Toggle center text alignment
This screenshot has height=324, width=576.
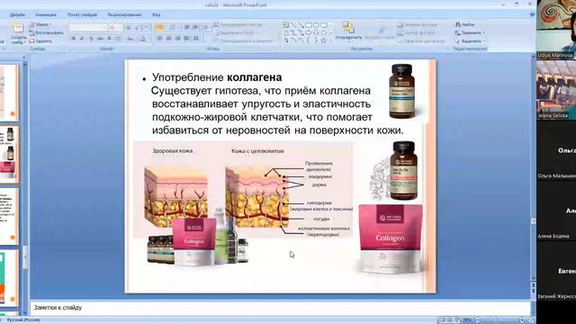tap(168, 38)
